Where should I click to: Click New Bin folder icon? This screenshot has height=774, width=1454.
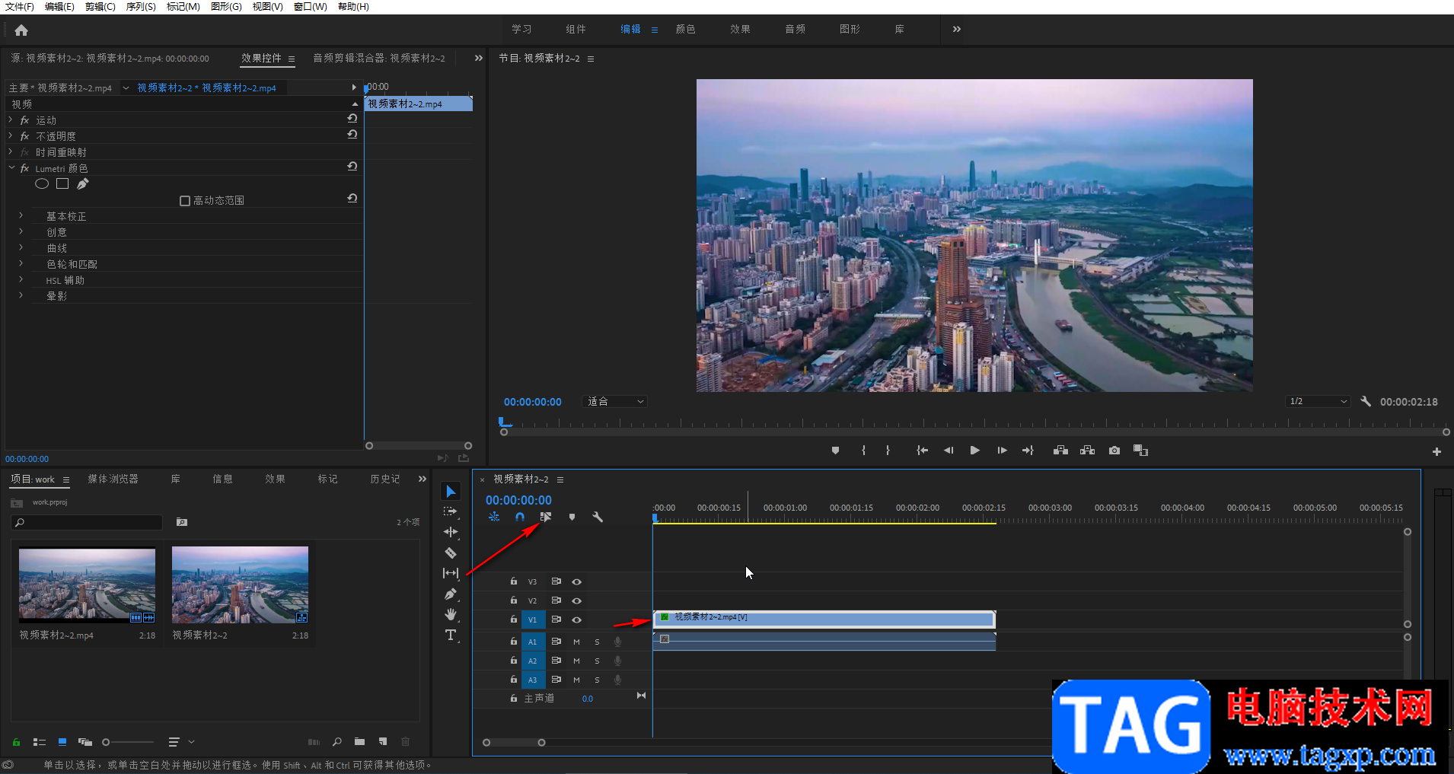pos(359,741)
